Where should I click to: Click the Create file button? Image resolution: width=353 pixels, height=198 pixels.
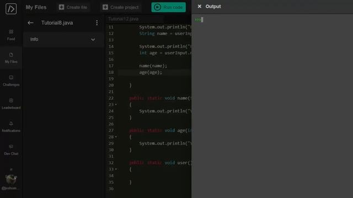(x=73, y=7)
